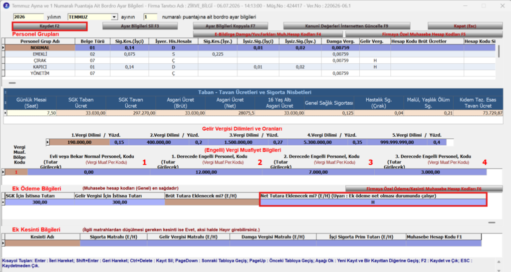Click the puantaj number field

tap(150, 17)
